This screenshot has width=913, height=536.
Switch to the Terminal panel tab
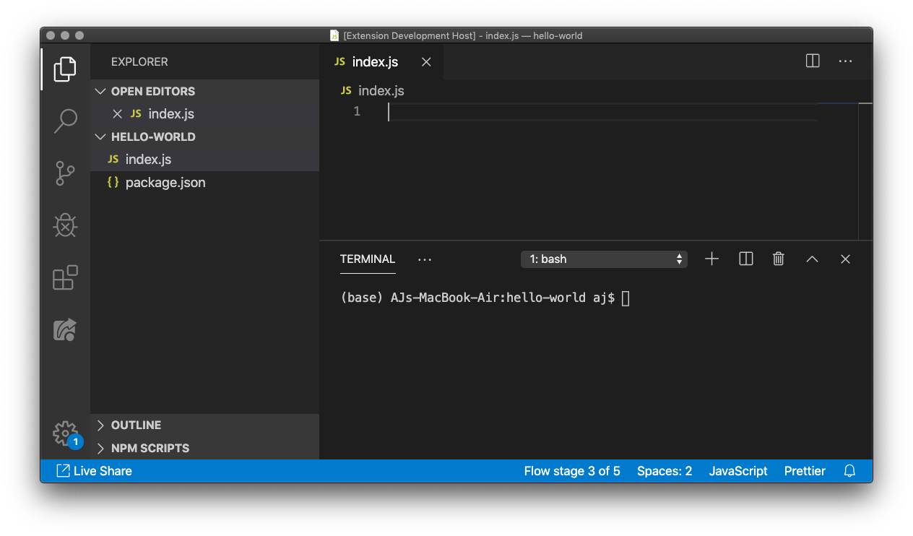click(x=368, y=259)
